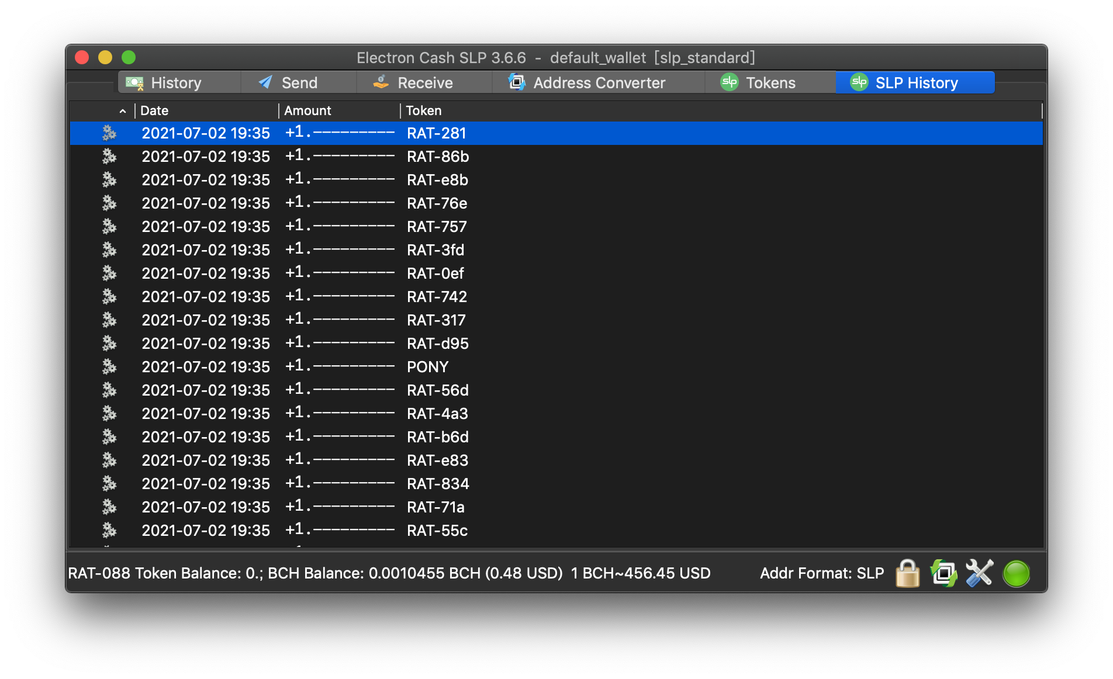This screenshot has height=679, width=1113.
Task: Select the RAT-d95 token name
Action: pos(438,344)
